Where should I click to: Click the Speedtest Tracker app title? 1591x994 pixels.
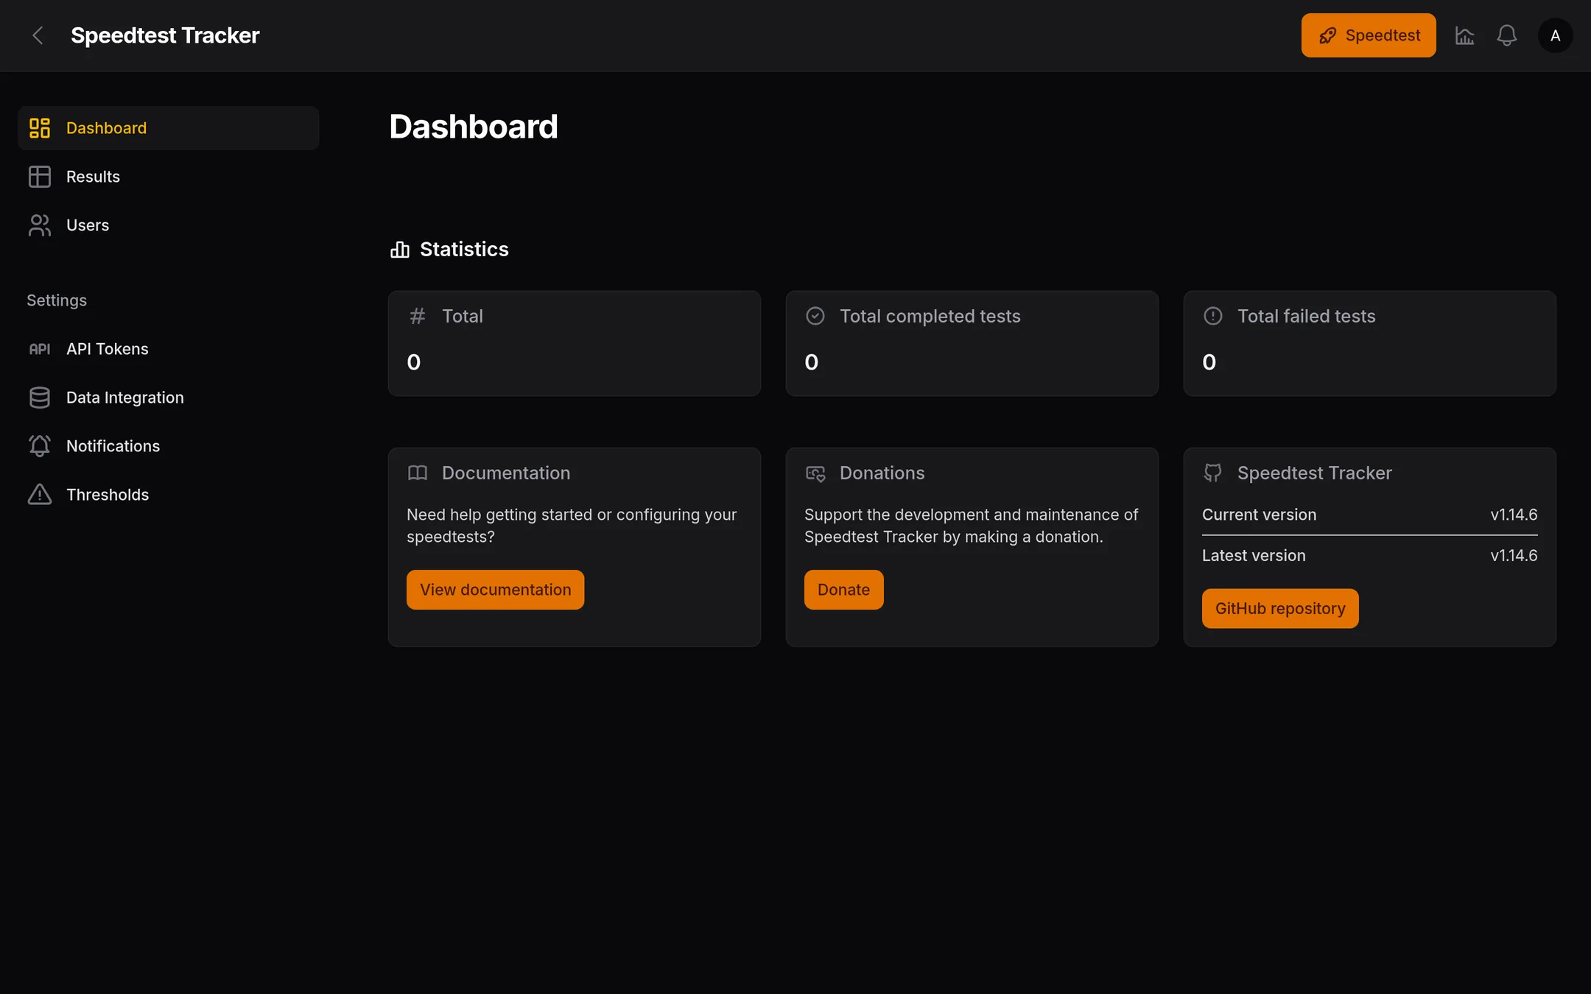[165, 35]
